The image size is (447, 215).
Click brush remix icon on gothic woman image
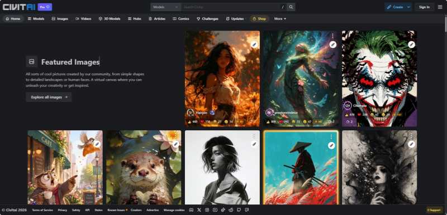coord(411,144)
